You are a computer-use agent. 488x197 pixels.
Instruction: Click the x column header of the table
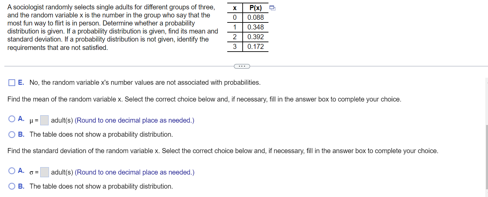click(x=234, y=8)
